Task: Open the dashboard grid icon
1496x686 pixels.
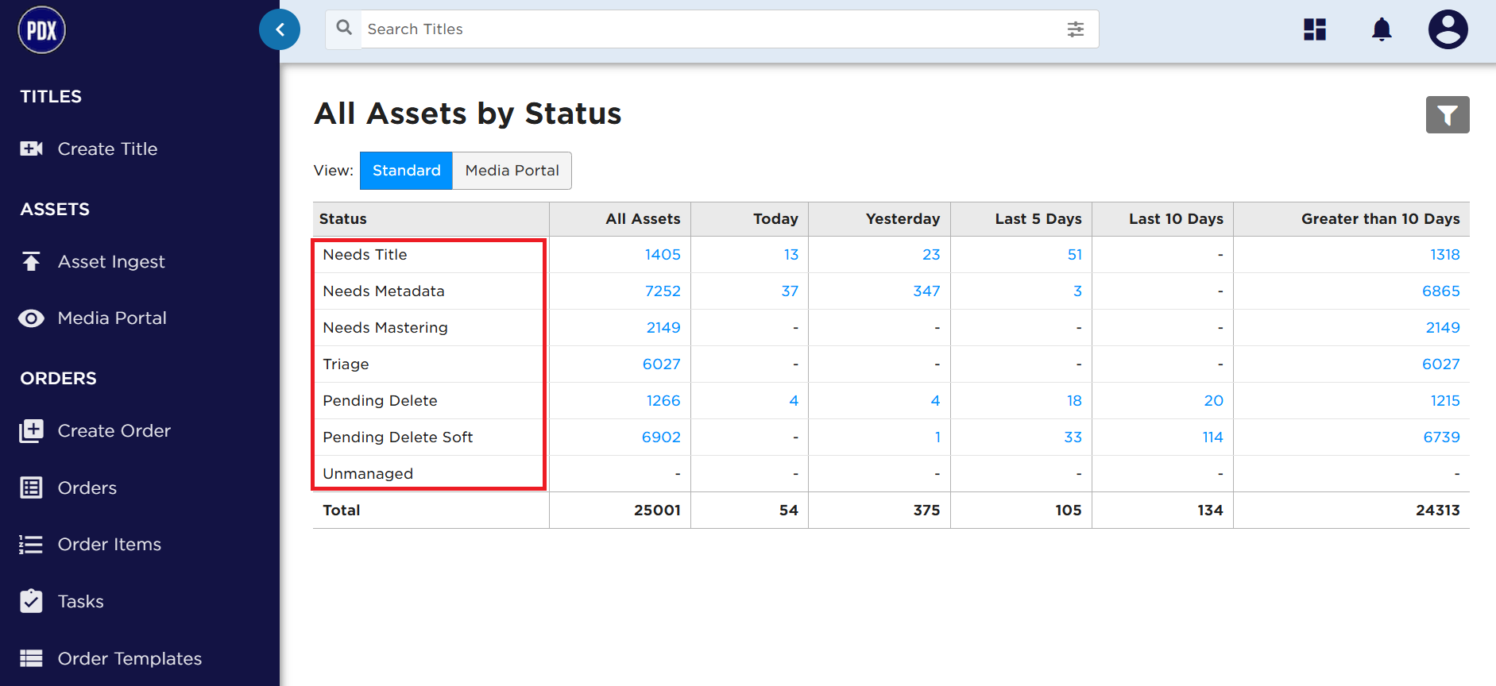Action: (1315, 29)
